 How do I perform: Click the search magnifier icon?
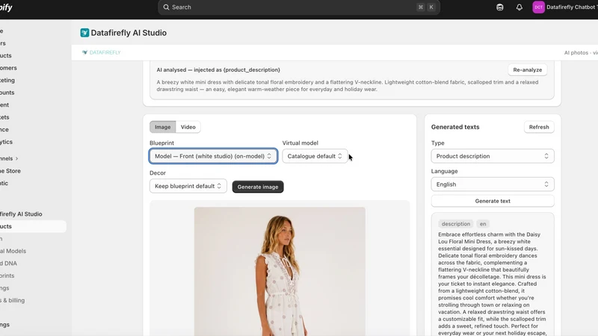click(x=166, y=7)
